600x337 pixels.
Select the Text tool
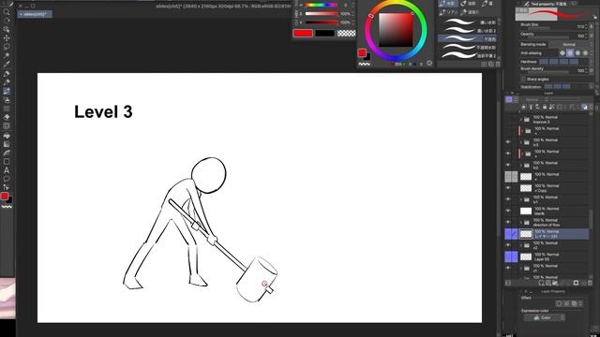tap(7, 170)
